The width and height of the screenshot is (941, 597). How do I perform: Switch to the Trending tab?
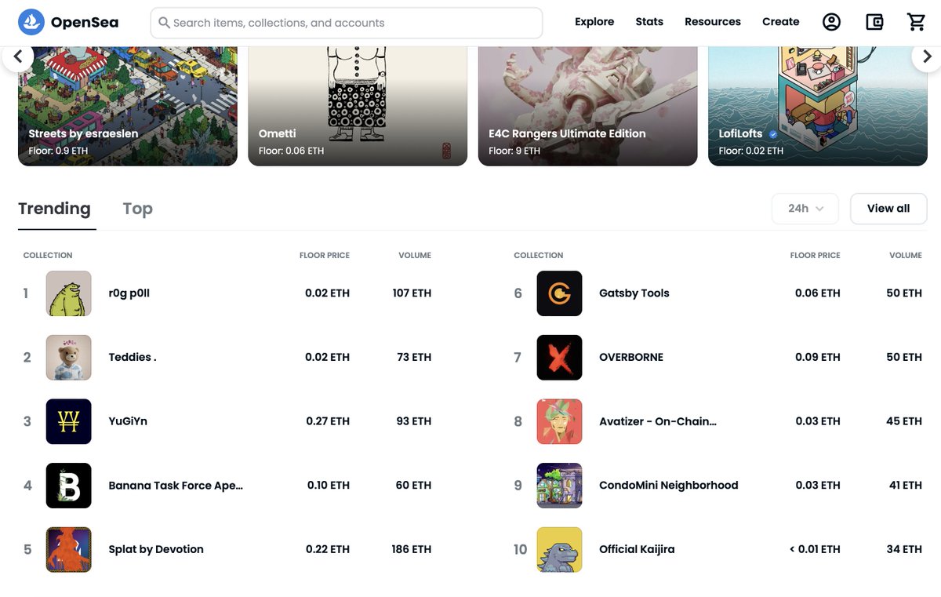click(x=54, y=209)
